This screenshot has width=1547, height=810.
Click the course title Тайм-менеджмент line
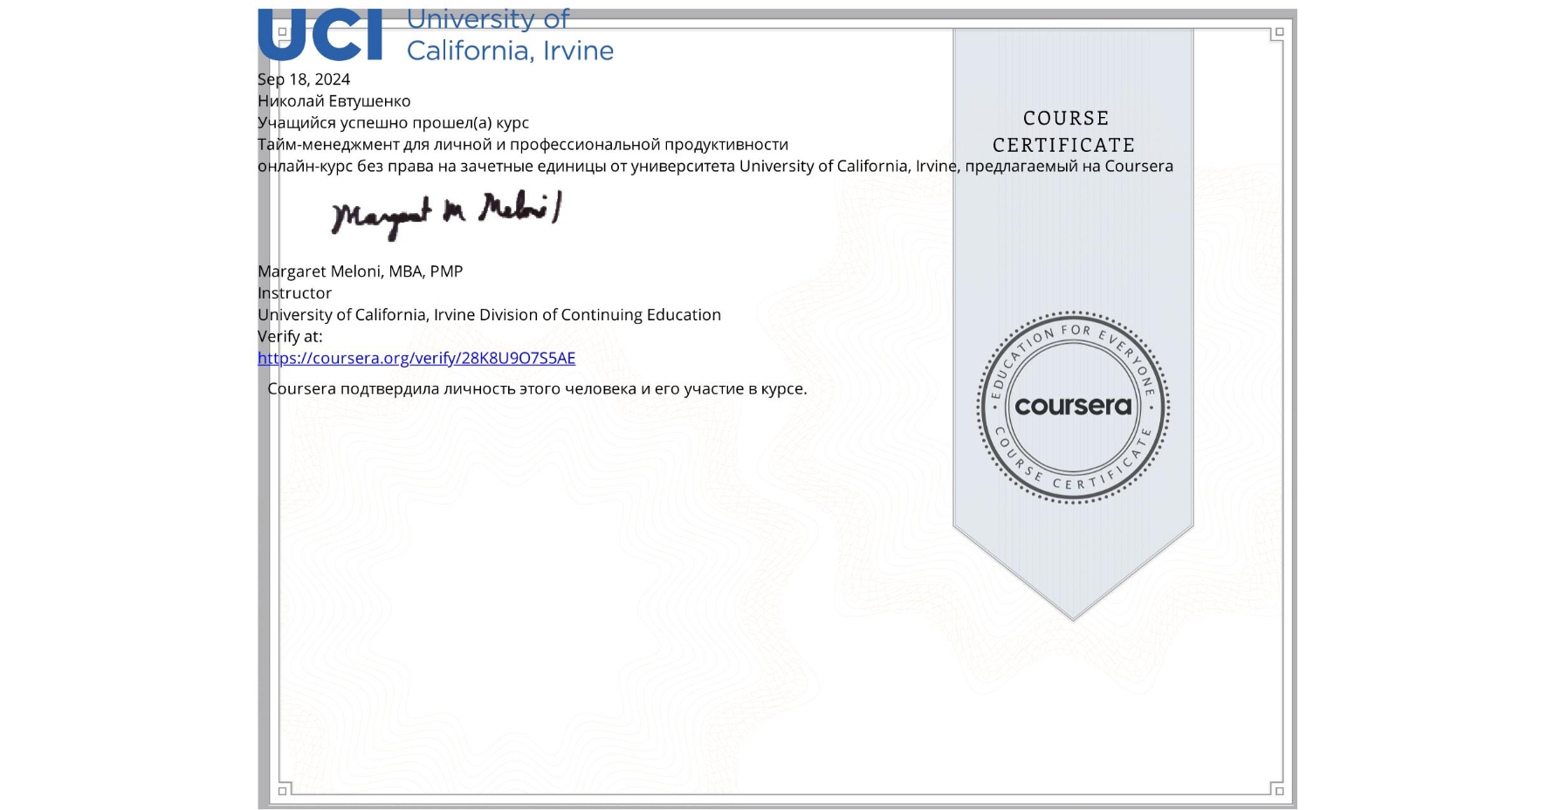[522, 145]
